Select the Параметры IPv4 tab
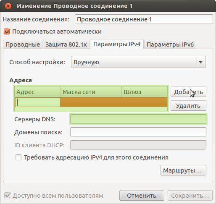Screen dimensions: 216x204 pyautogui.click(x=117, y=44)
